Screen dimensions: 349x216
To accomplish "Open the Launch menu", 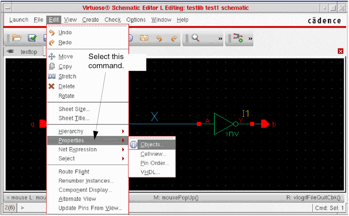I will tap(19, 20).
